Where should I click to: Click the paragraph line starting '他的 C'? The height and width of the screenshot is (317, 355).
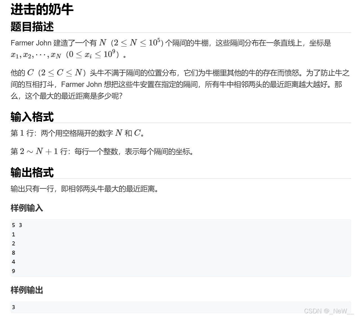180,73
